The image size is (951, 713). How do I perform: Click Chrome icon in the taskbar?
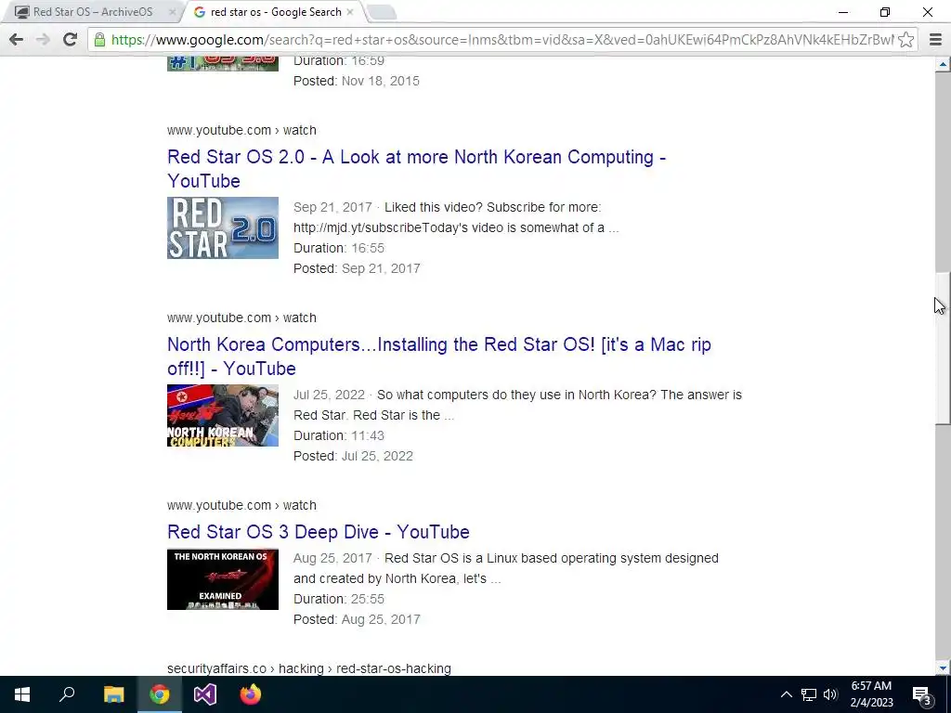160,694
